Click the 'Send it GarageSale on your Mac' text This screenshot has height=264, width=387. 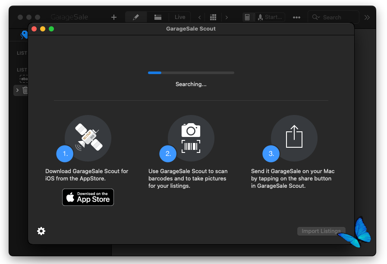[293, 179]
